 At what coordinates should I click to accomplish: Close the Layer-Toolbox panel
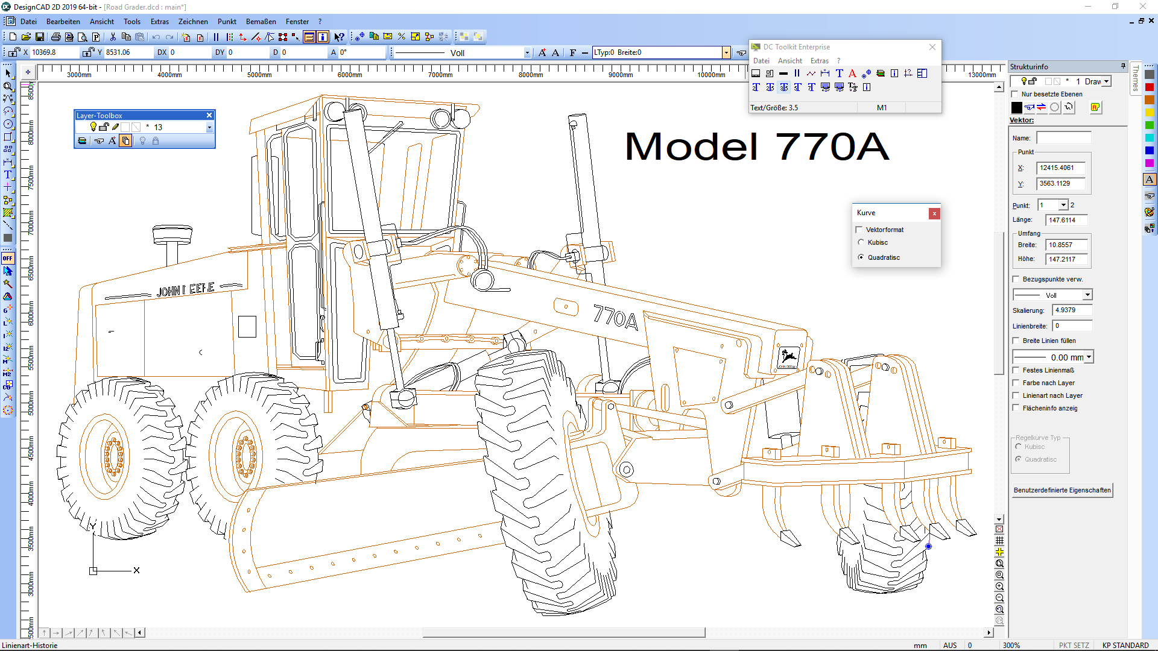(x=209, y=116)
